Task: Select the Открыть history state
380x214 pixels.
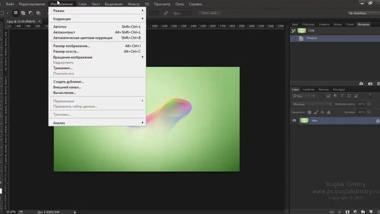Action: pos(335,38)
